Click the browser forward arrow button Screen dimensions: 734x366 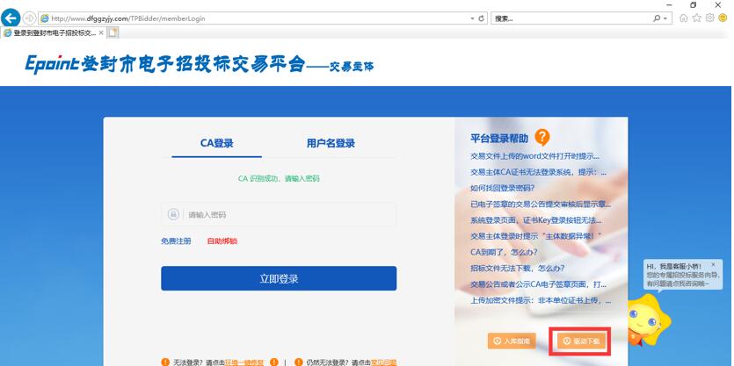point(30,18)
